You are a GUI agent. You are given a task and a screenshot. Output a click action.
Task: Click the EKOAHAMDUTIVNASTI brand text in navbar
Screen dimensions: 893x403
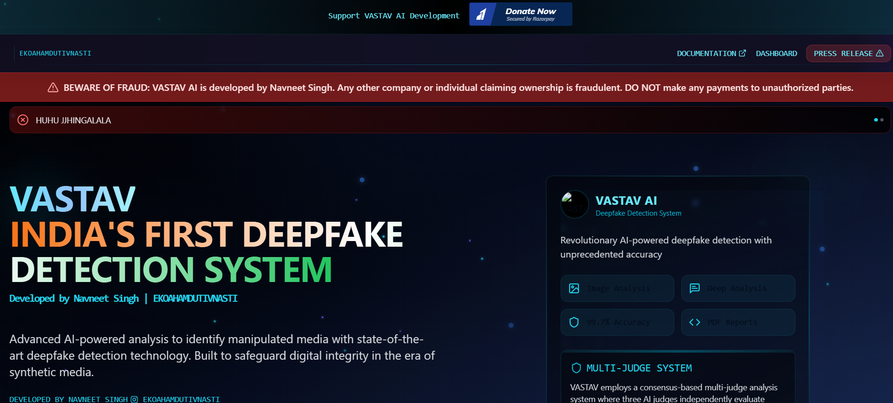[x=55, y=54]
